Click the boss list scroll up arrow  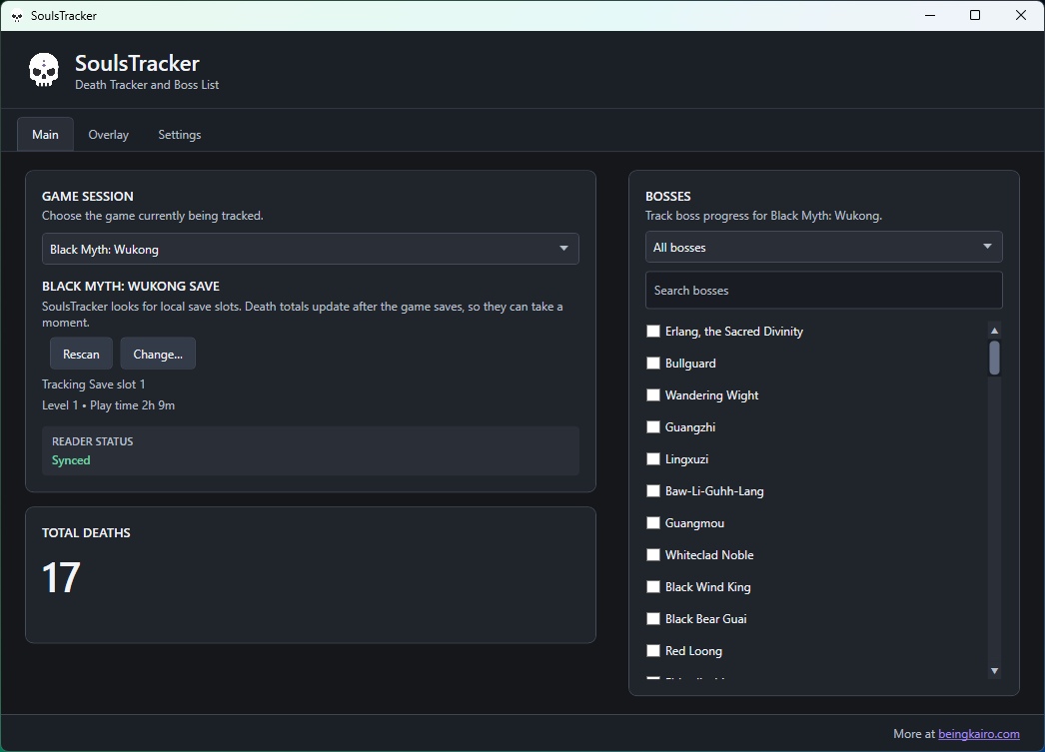[994, 331]
